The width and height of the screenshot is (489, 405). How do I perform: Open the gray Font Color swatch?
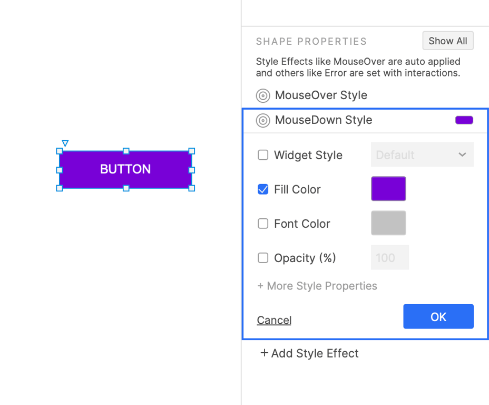tap(388, 223)
